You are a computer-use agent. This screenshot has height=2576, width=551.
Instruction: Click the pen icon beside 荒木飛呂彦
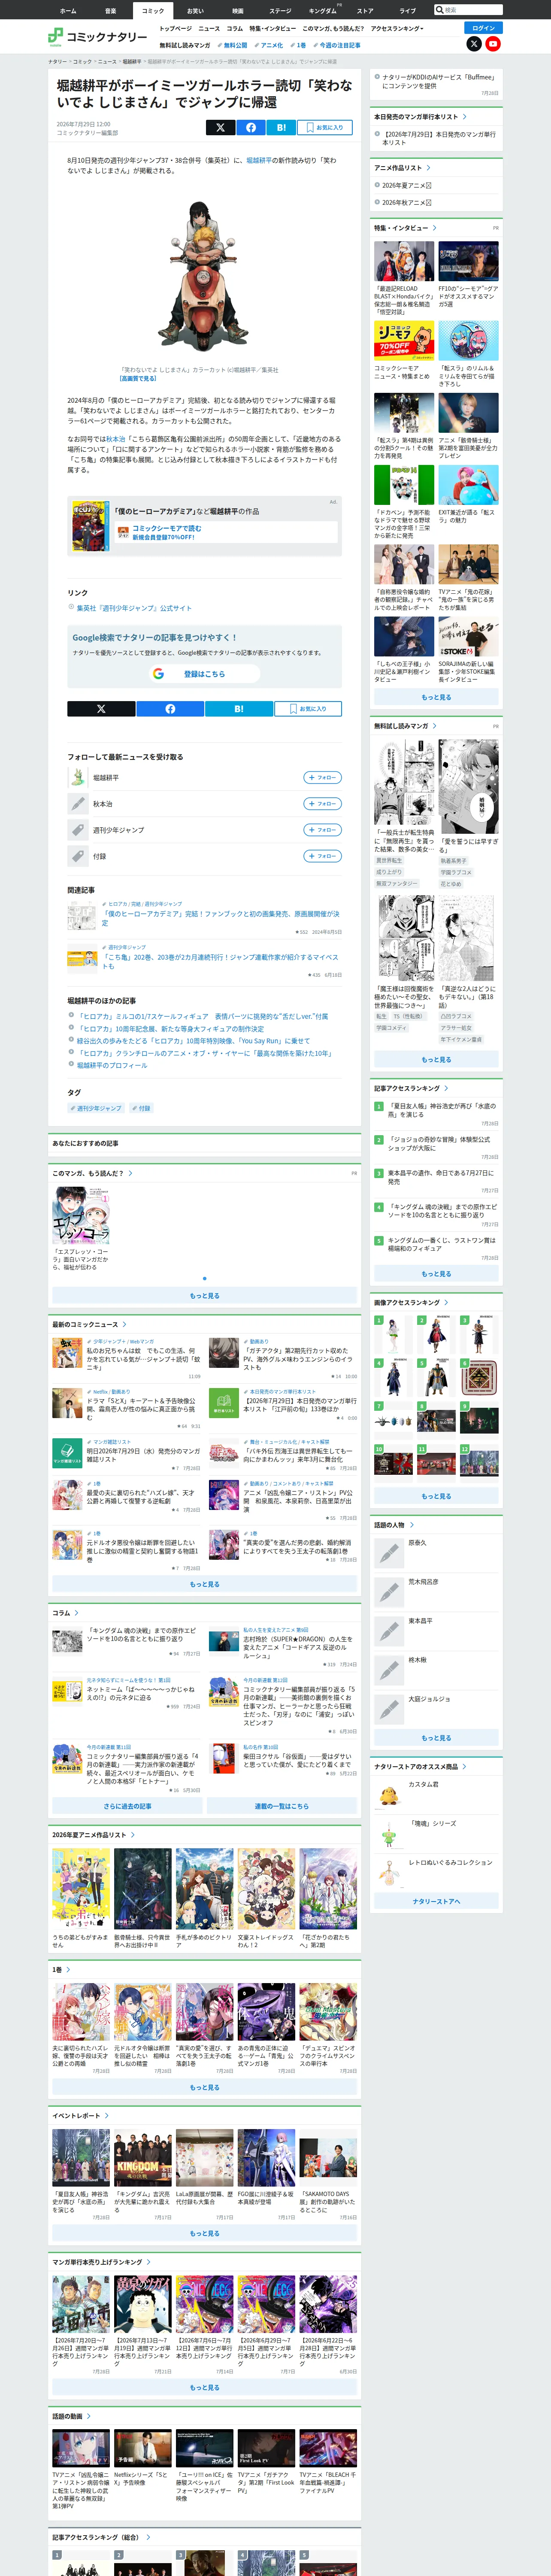pyautogui.click(x=388, y=1592)
